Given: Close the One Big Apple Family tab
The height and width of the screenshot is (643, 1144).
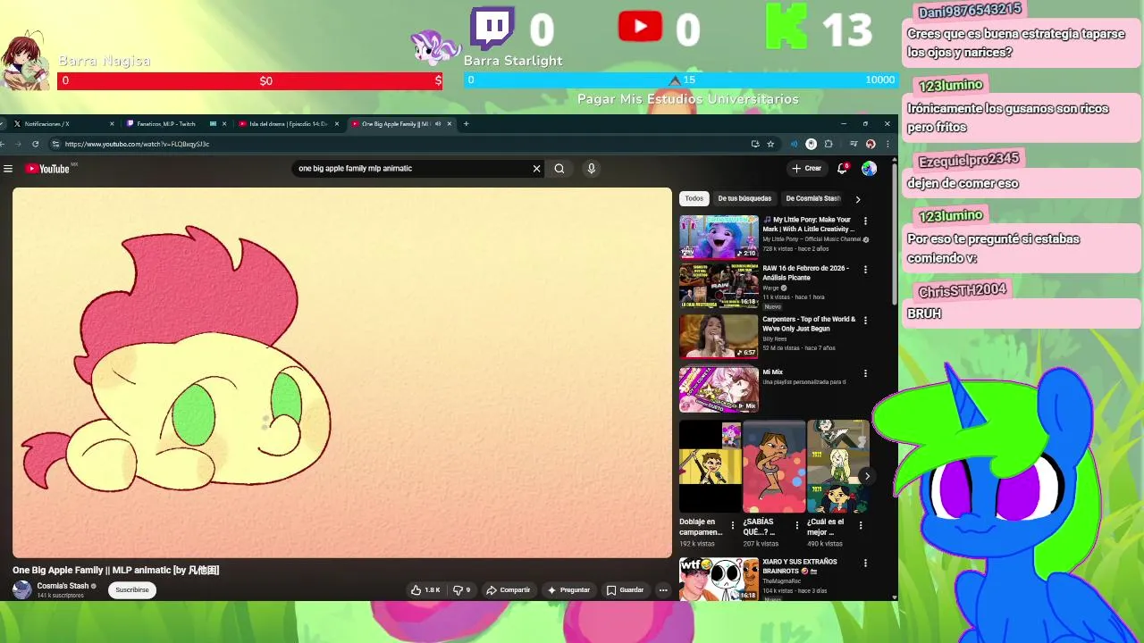Looking at the screenshot, I should click(x=450, y=124).
